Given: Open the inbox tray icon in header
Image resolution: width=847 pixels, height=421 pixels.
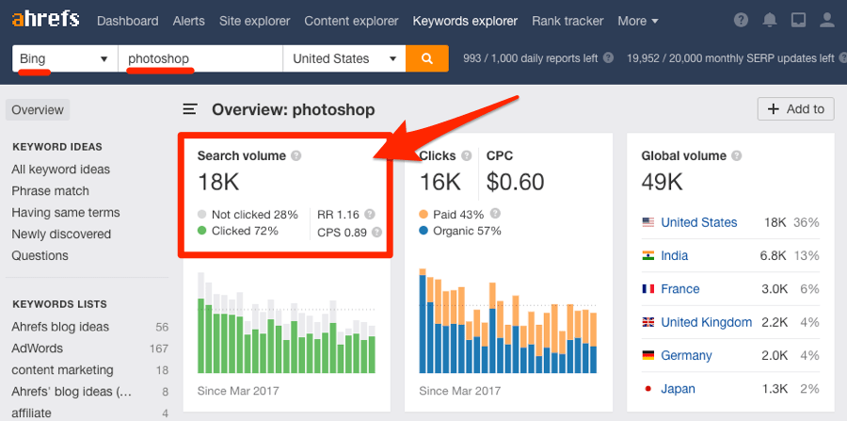Looking at the screenshot, I should 798,21.
